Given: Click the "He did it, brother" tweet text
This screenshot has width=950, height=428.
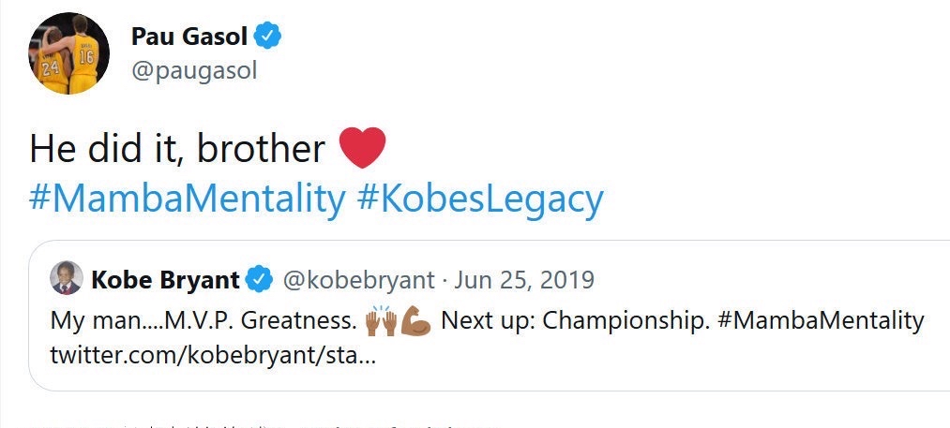Looking at the screenshot, I should coord(178,148).
